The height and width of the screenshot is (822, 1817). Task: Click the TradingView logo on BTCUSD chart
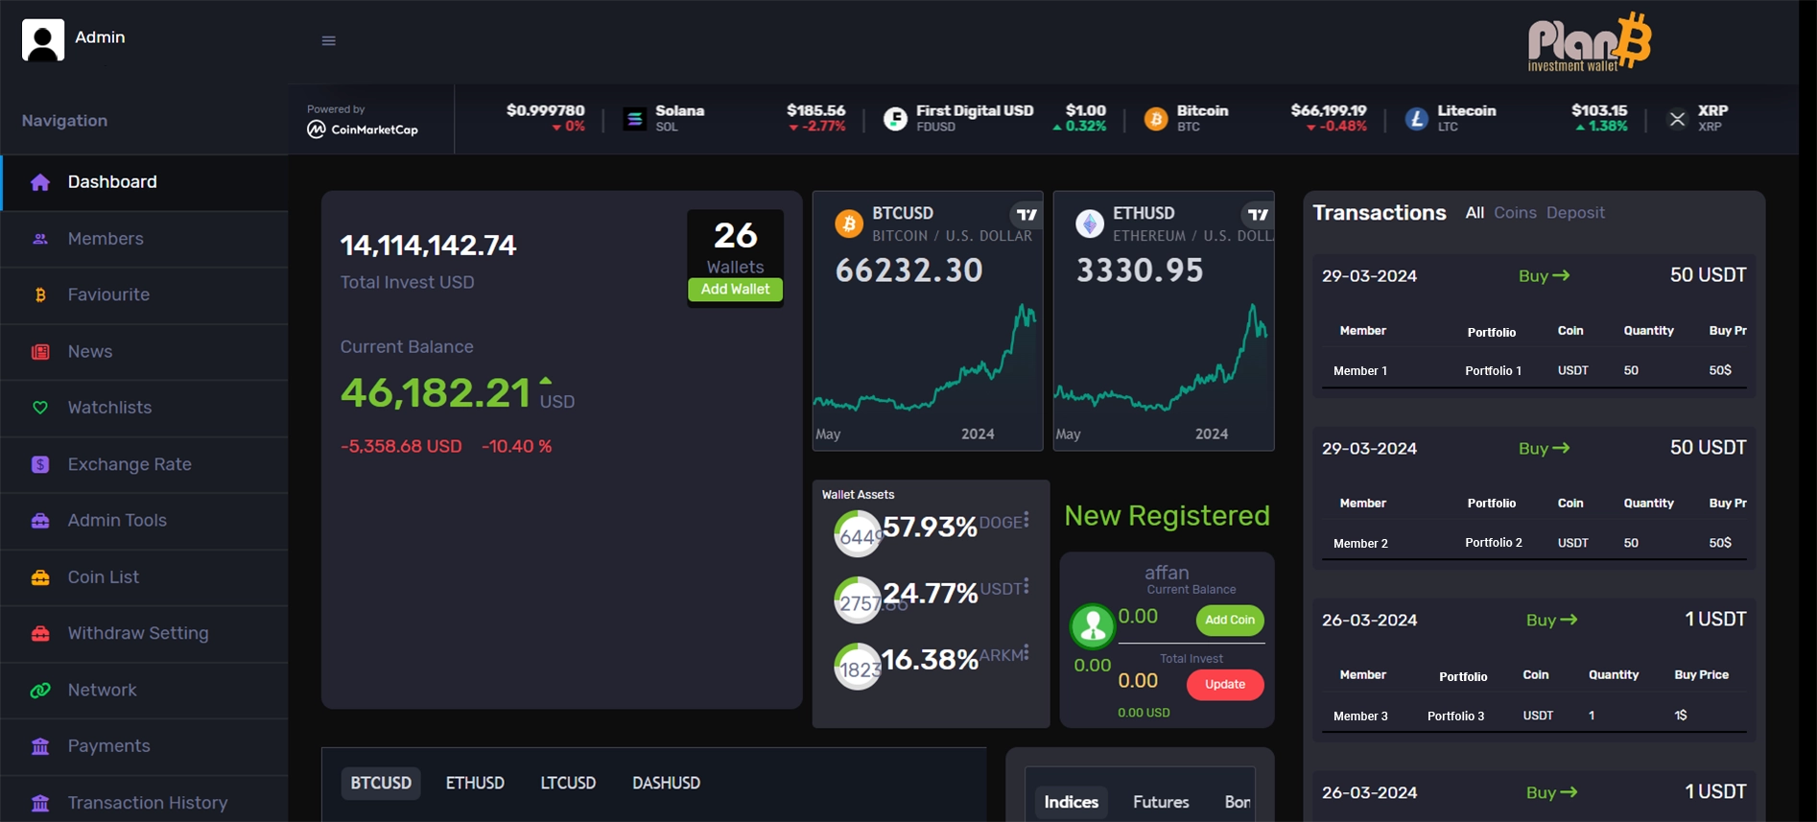[x=1026, y=215]
